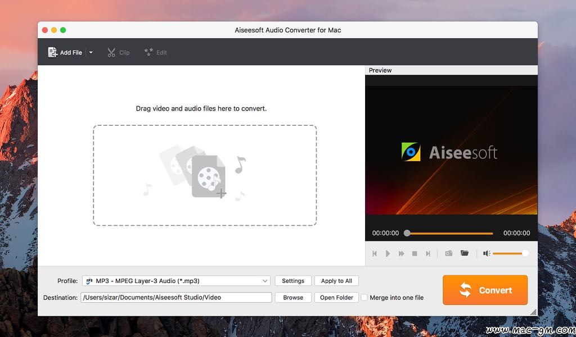
Task: Fast forward the preview
Action: pos(401,253)
